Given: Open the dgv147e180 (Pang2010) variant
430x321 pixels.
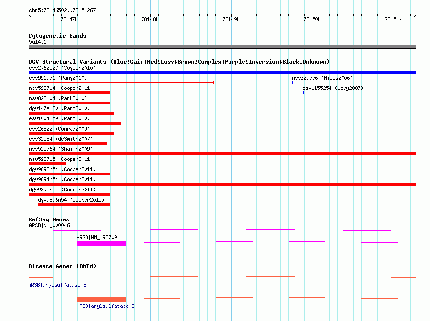Looking at the screenshot, I should click(x=59, y=108).
